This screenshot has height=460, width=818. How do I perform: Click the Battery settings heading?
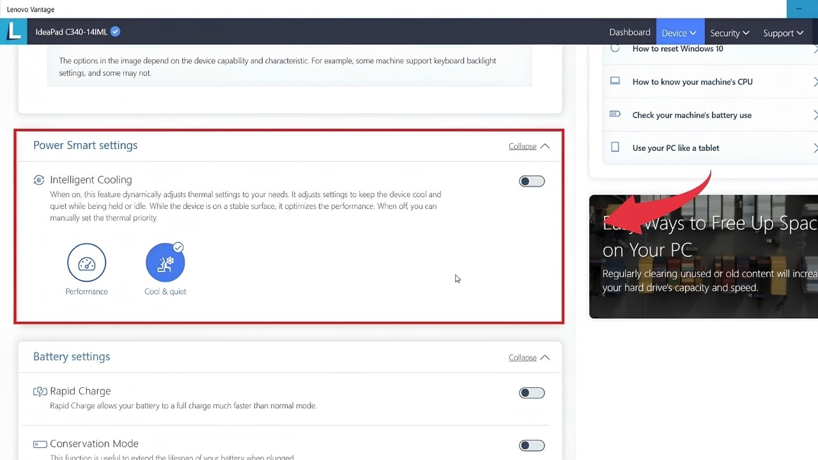[72, 356]
